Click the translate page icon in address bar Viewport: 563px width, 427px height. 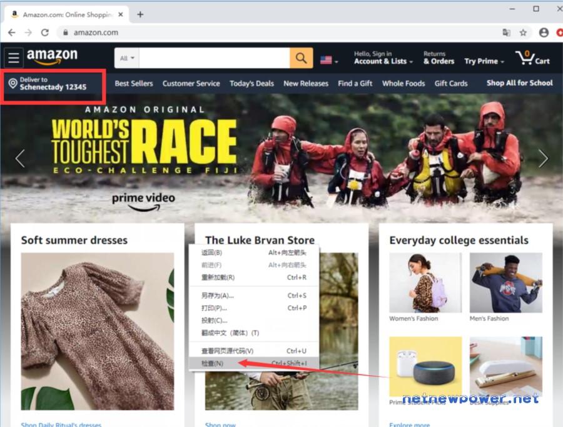[x=506, y=33]
